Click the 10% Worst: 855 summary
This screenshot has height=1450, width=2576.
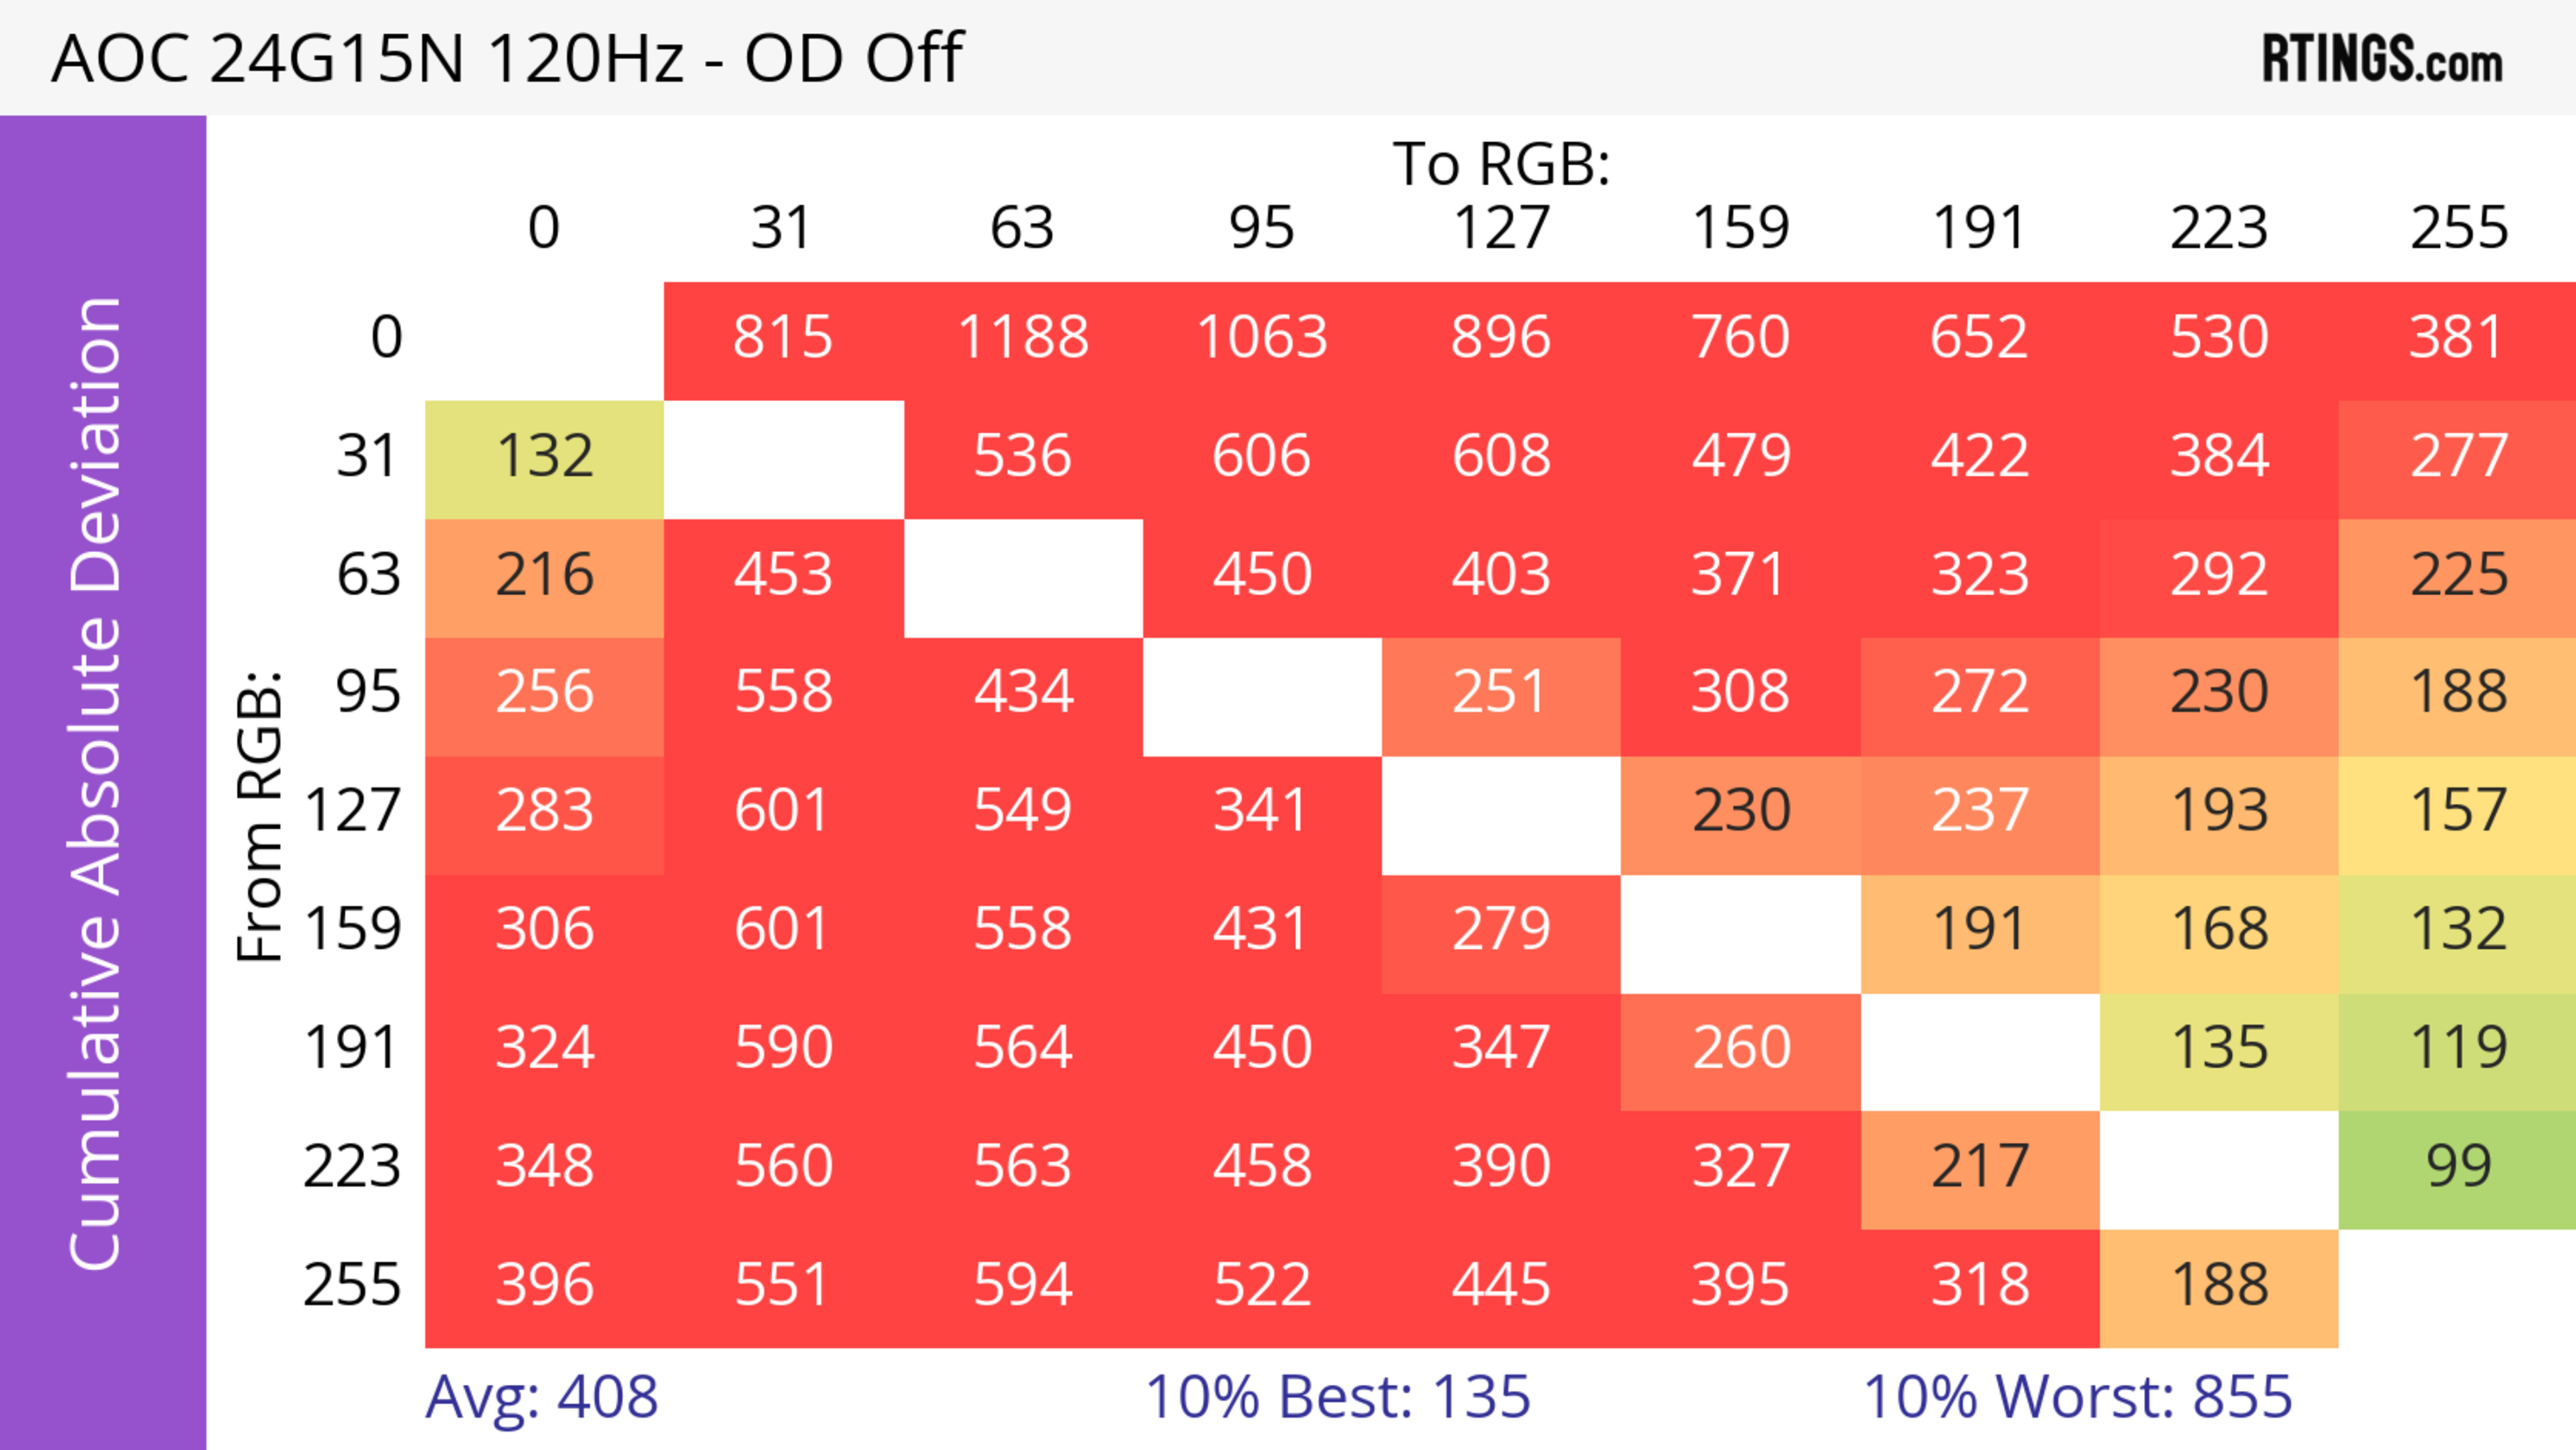pyautogui.click(x=2077, y=1397)
